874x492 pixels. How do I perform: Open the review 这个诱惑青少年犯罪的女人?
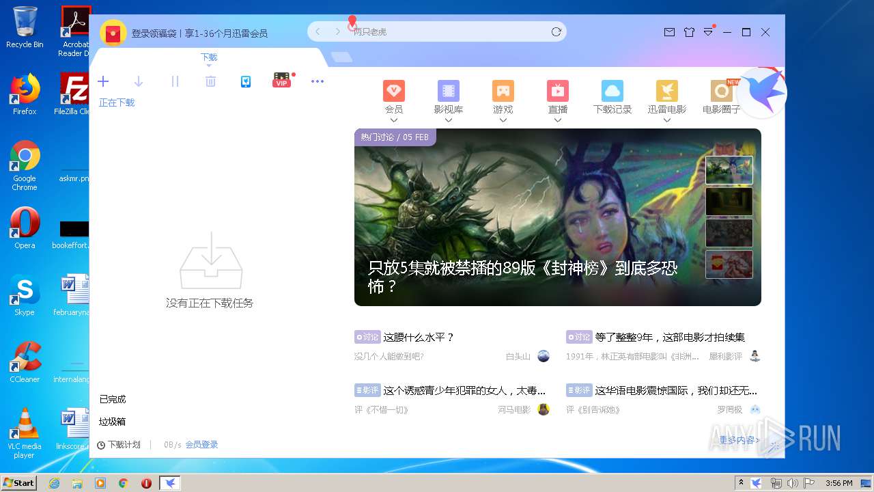click(x=464, y=391)
